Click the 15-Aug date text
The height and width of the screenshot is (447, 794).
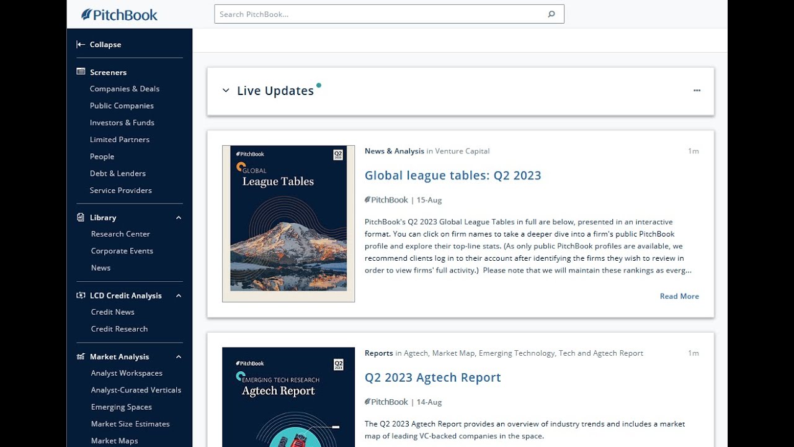[x=429, y=200]
